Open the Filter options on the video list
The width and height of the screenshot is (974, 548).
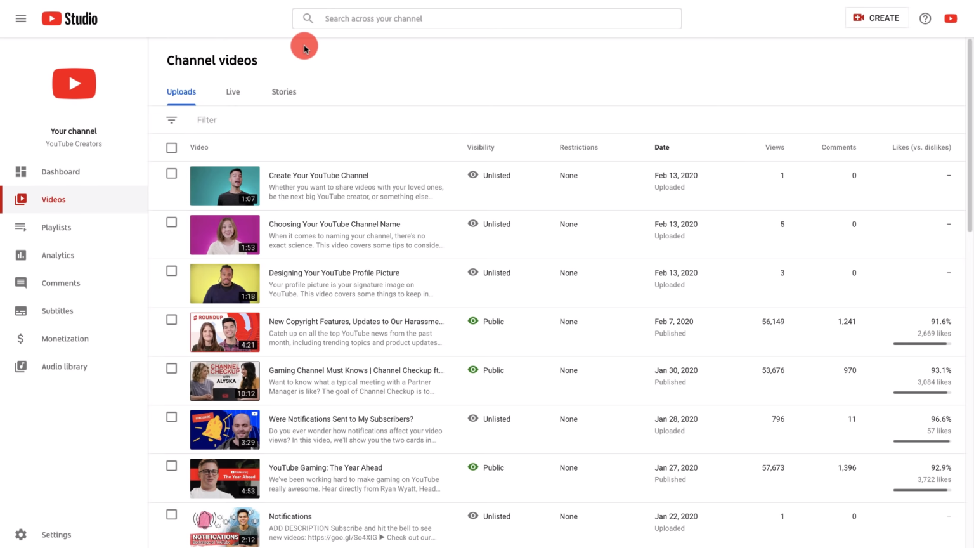pos(171,119)
